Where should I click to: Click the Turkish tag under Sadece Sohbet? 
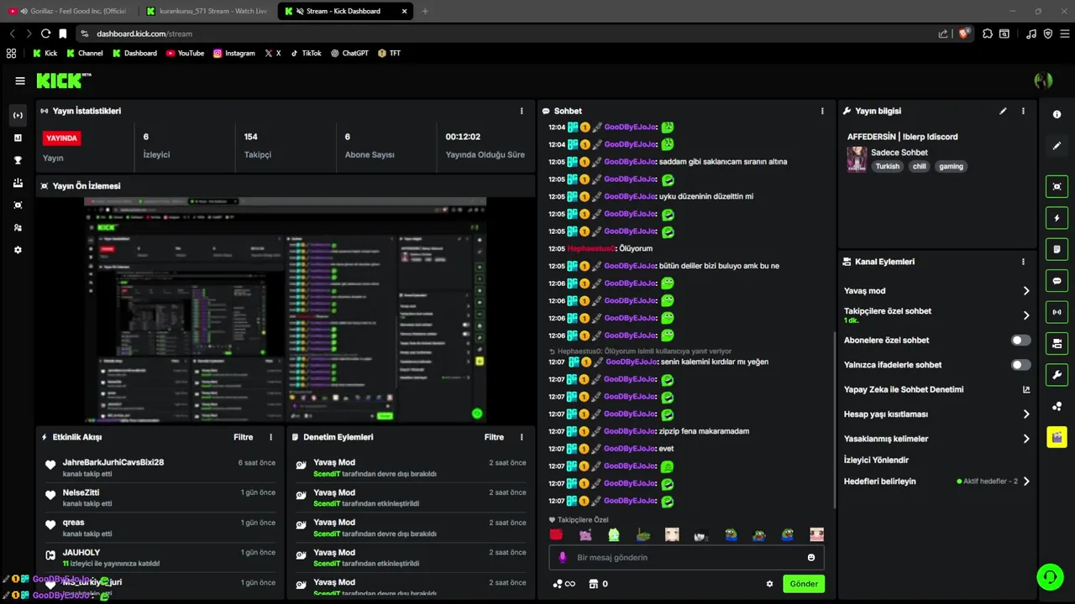tap(887, 166)
